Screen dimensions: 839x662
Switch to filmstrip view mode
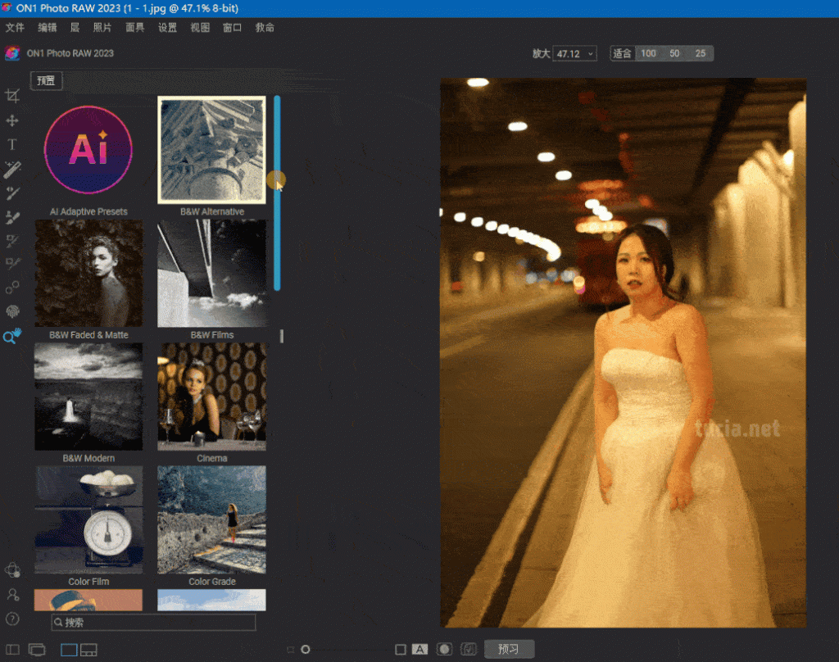point(88,650)
